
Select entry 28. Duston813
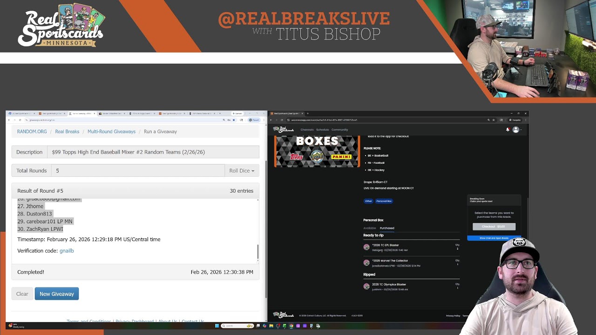[x=34, y=214]
